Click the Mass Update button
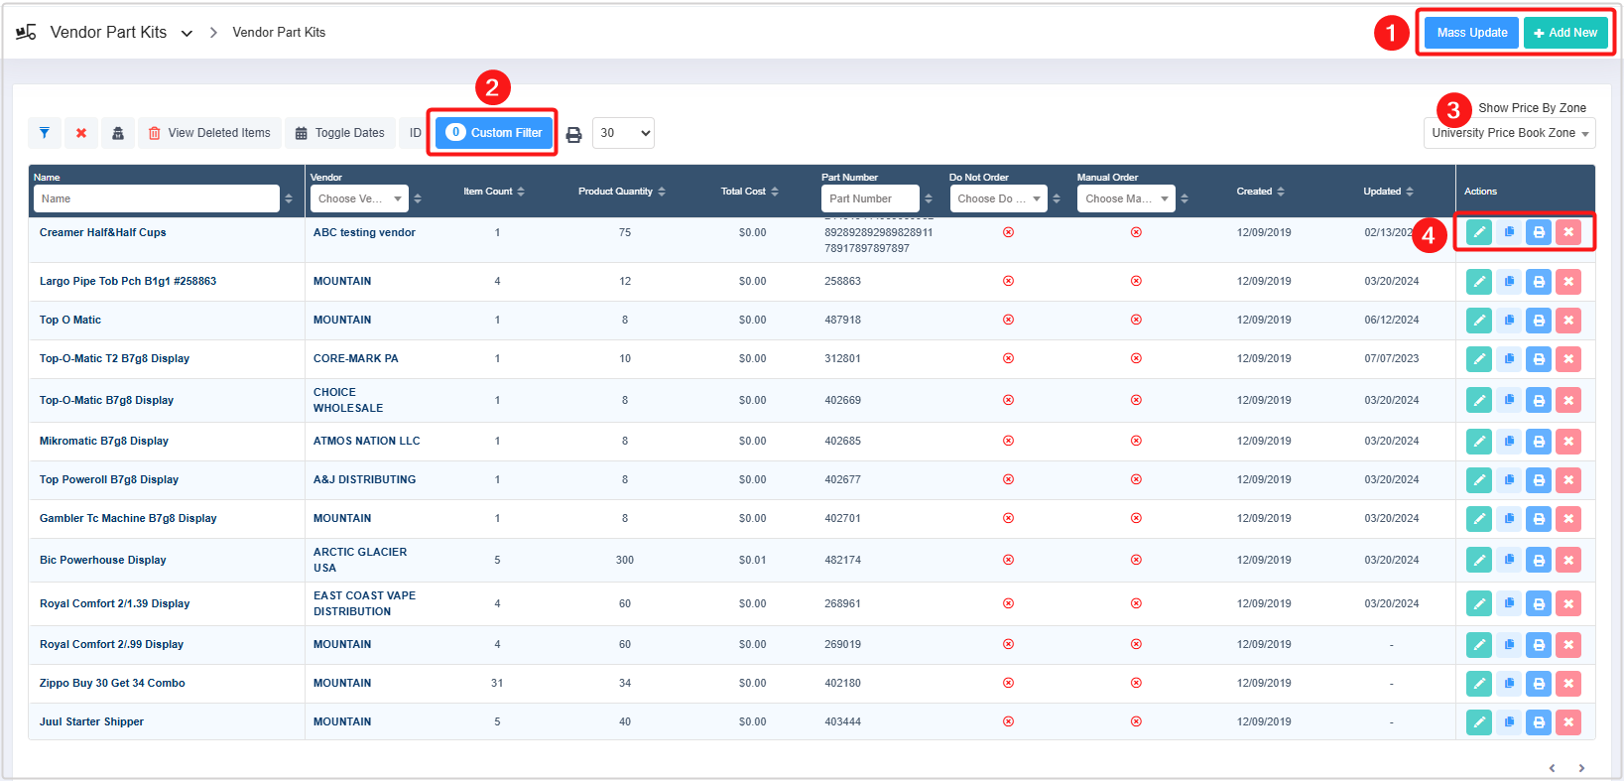 (x=1472, y=33)
